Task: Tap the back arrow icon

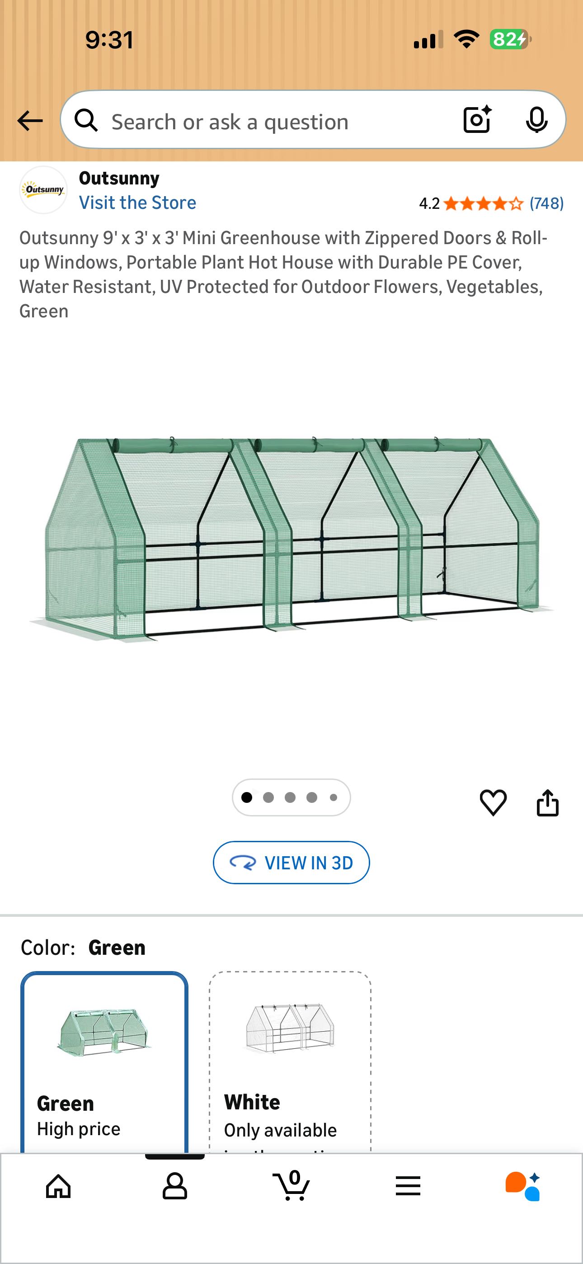Action: [30, 121]
